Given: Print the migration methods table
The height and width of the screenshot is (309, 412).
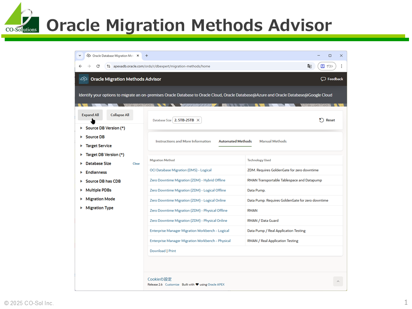Looking at the screenshot, I should tap(172, 251).
